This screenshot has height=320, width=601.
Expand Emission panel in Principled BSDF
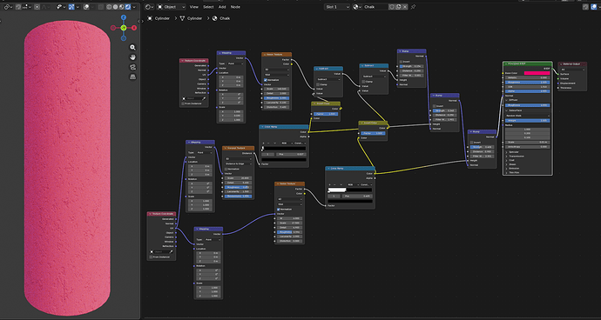click(x=506, y=169)
